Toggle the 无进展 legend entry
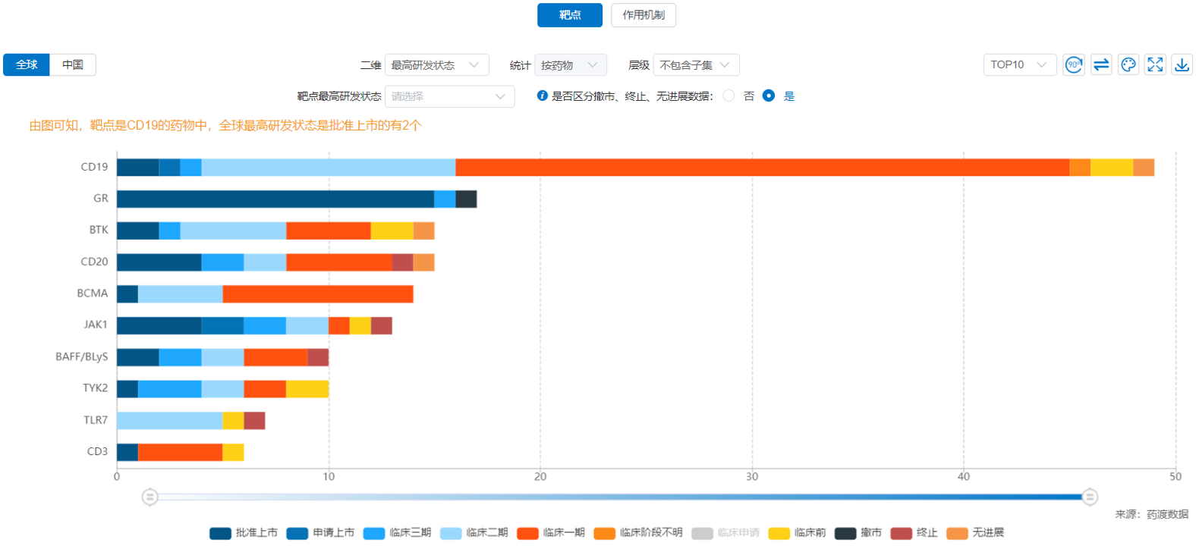 tap(975, 533)
